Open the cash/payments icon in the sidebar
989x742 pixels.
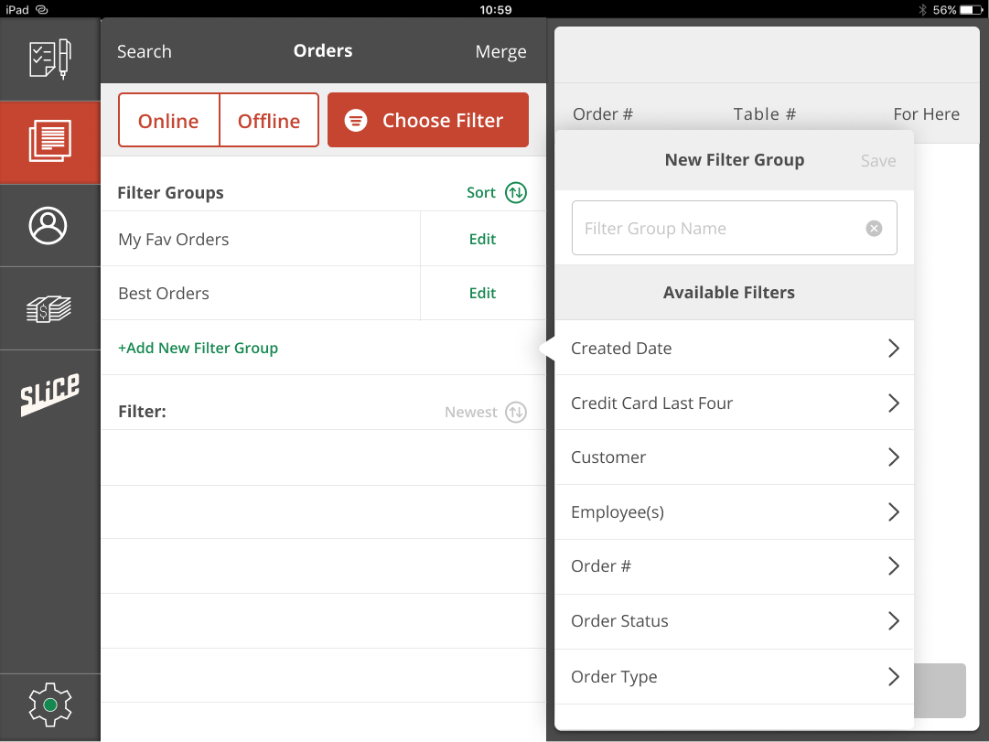coord(50,308)
